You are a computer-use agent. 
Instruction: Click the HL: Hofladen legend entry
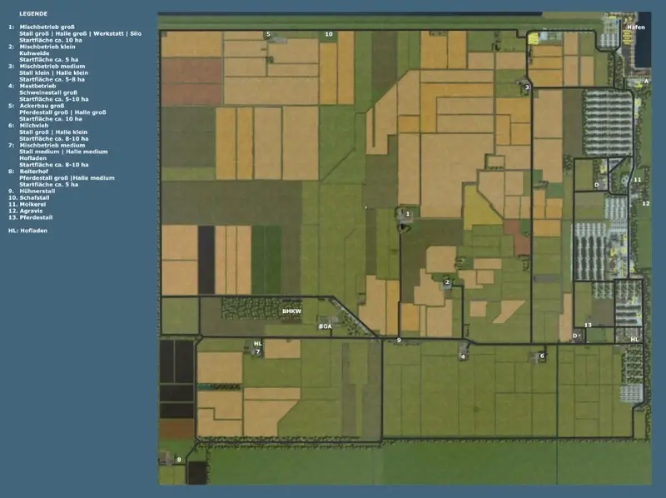tap(27, 230)
